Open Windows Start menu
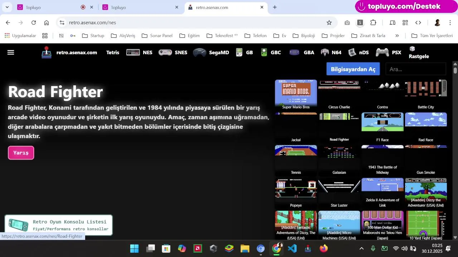This screenshot has width=458, height=257. point(134,248)
